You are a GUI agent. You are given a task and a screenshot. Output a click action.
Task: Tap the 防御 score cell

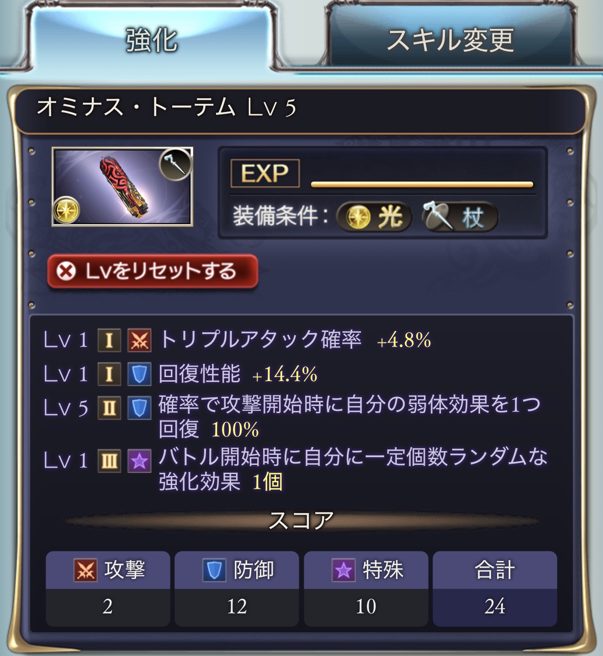tap(237, 589)
